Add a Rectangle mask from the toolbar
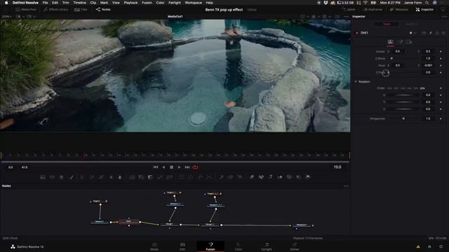 pyautogui.click(x=181, y=177)
